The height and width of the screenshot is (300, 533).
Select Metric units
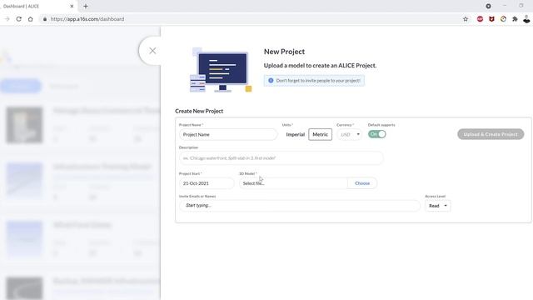tap(320, 134)
